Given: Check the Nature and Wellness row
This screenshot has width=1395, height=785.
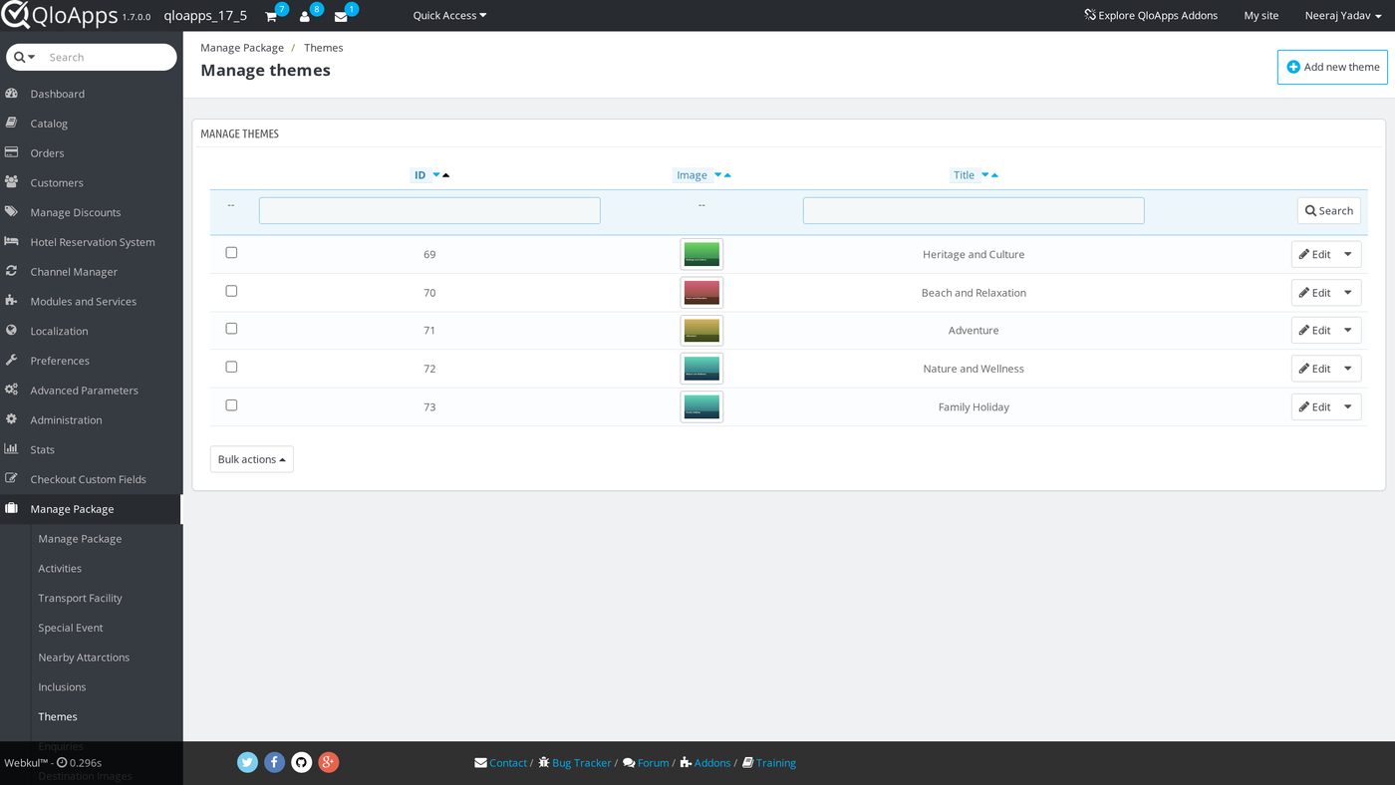Looking at the screenshot, I should coord(231,367).
